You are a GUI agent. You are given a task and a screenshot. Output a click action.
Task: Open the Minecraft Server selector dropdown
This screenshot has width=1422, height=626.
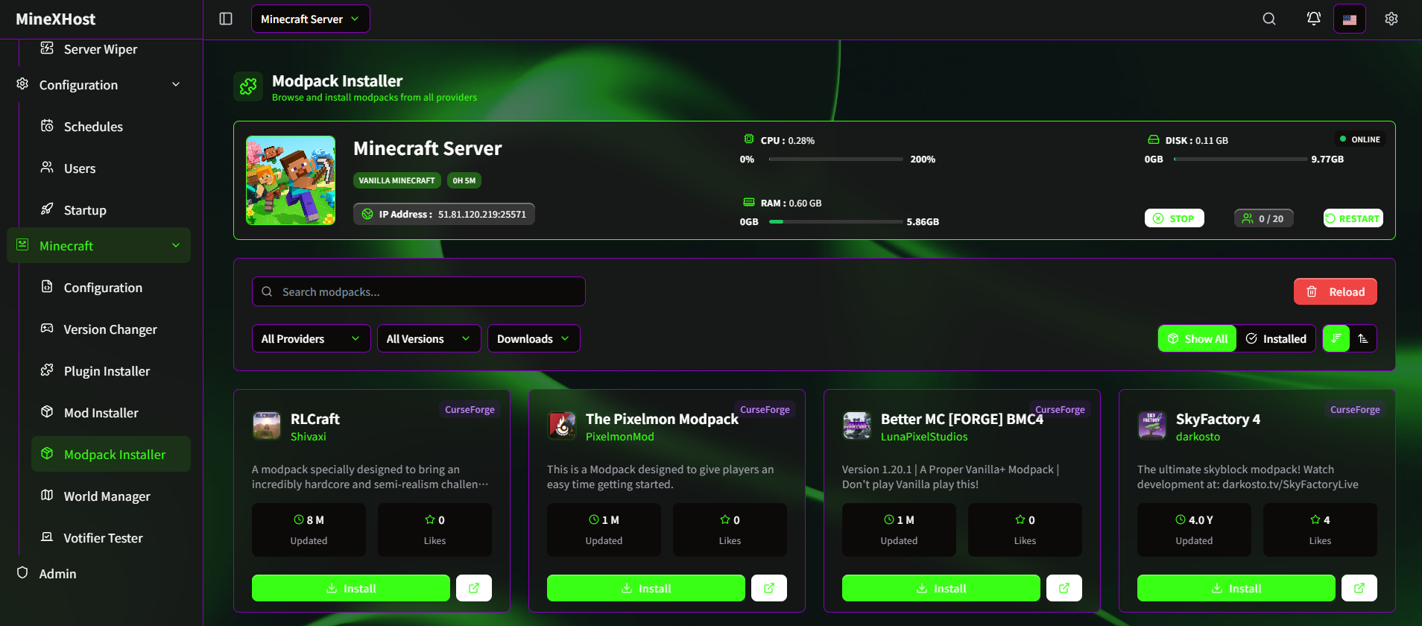coord(311,19)
